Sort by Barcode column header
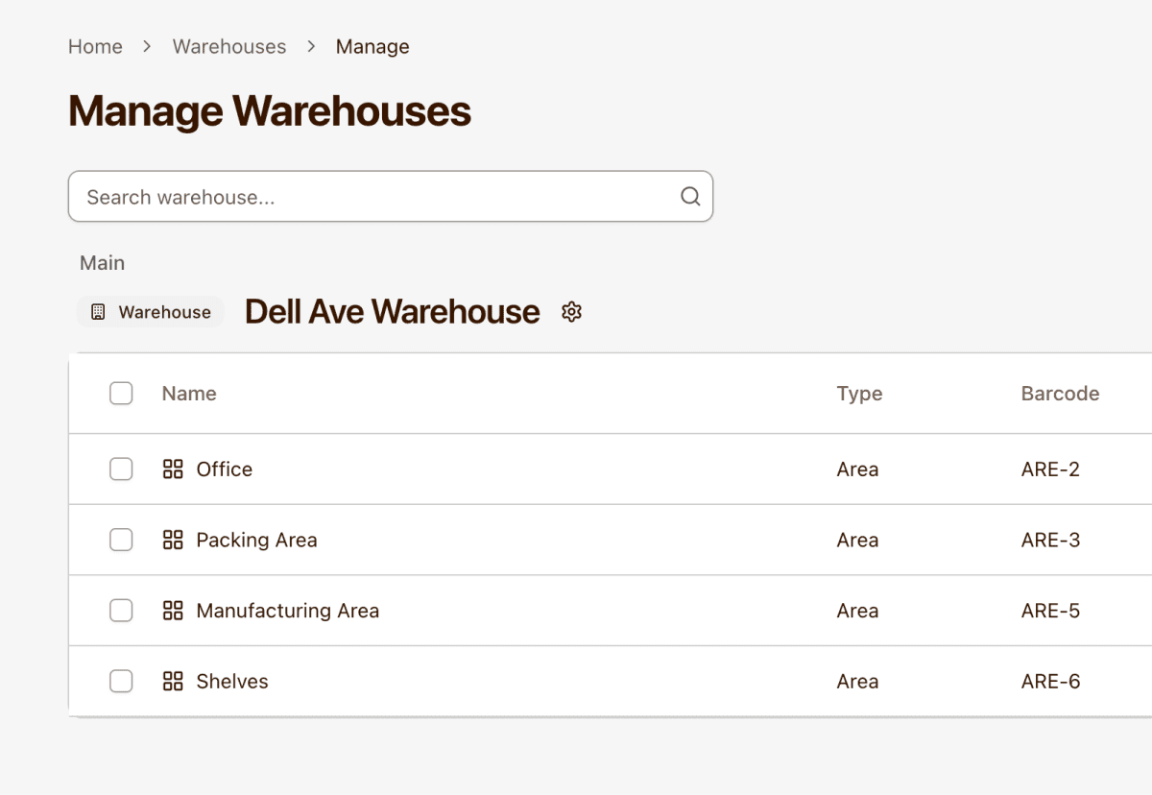This screenshot has height=795, width=1152. click(x=1060, y=394)
